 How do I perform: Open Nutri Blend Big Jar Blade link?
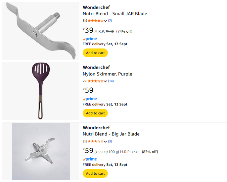tap(111, 134)
